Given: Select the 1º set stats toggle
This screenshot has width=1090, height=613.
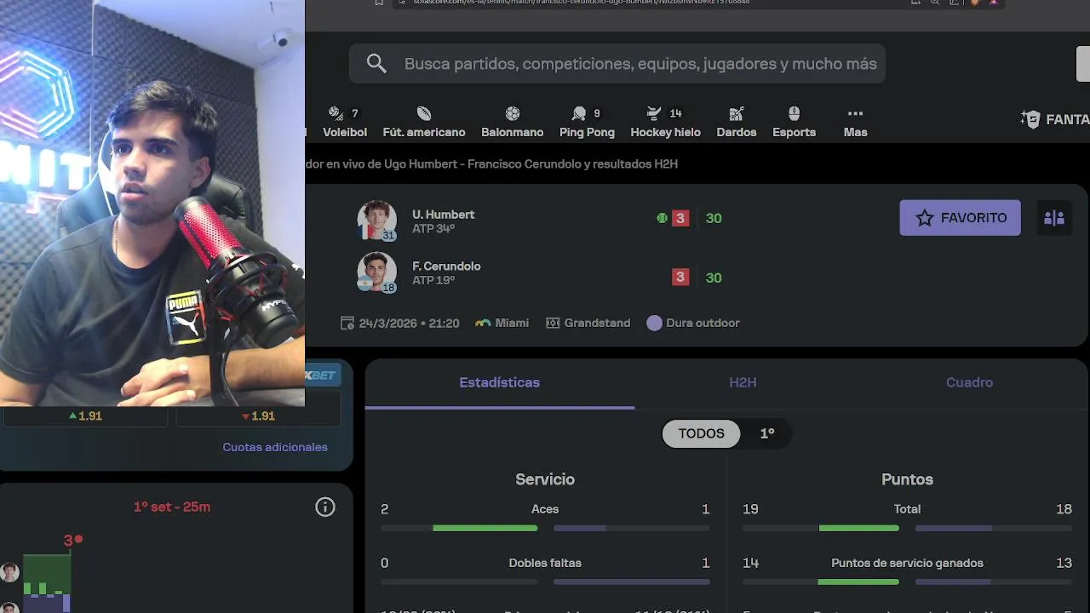Looking at the screenshot, I should [767, 433].
